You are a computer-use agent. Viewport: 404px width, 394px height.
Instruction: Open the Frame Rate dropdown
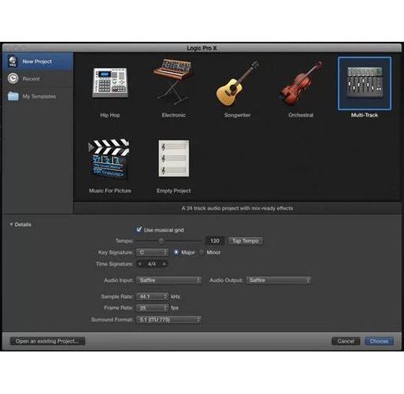(152, 308)
